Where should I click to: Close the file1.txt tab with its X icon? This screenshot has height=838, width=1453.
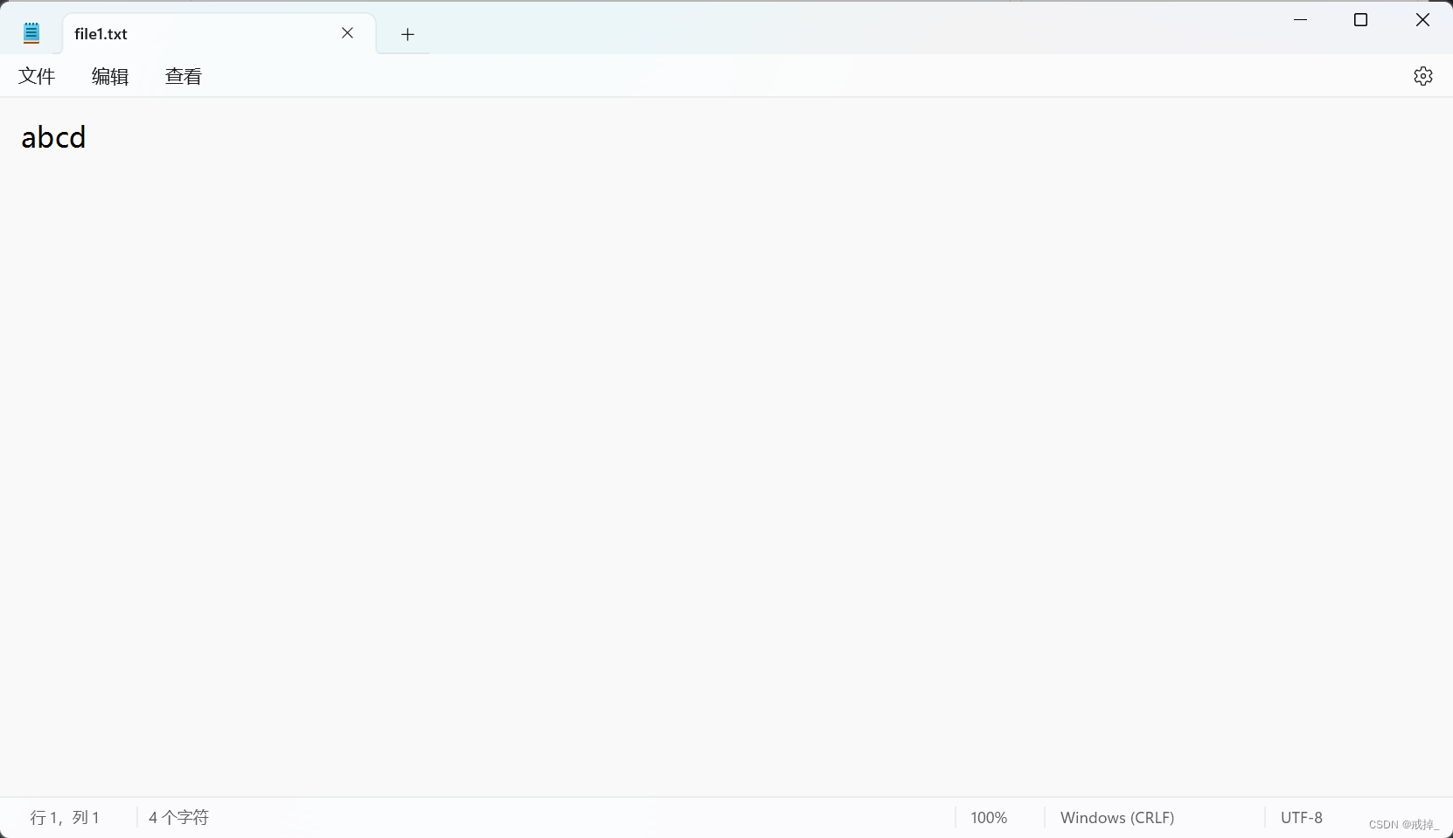pos(347,33)
